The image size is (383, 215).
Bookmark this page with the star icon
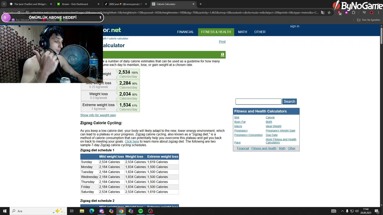pyautogui.click(x=329, y=13)
